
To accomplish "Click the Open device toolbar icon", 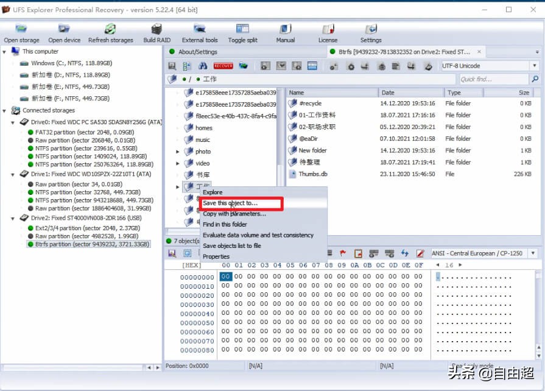I will tap(64, 29).
